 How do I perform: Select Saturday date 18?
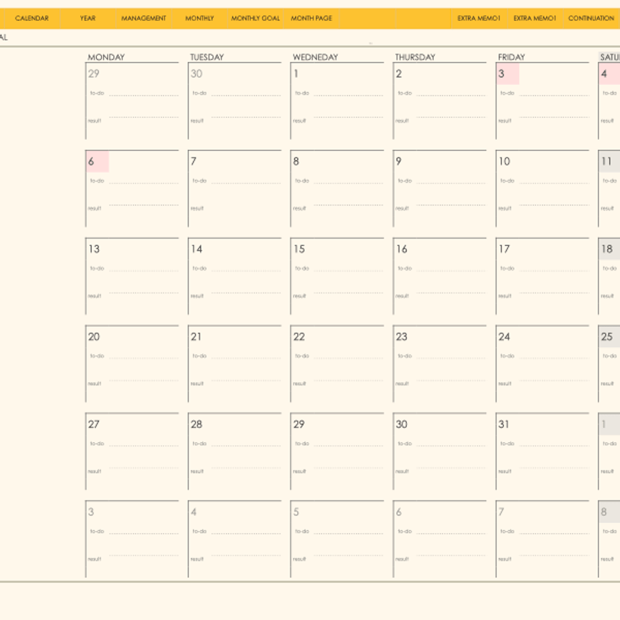click(607, 249)
